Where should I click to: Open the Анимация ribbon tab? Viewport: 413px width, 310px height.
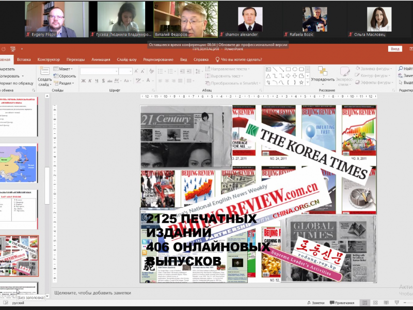click(x=100, y=59)
